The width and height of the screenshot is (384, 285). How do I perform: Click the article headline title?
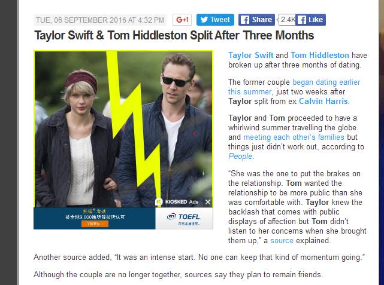point(174,35)
